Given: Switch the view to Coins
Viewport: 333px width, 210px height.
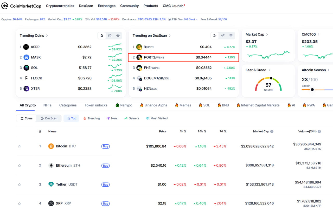Looking at the screenshot, I should click(27, 118).
